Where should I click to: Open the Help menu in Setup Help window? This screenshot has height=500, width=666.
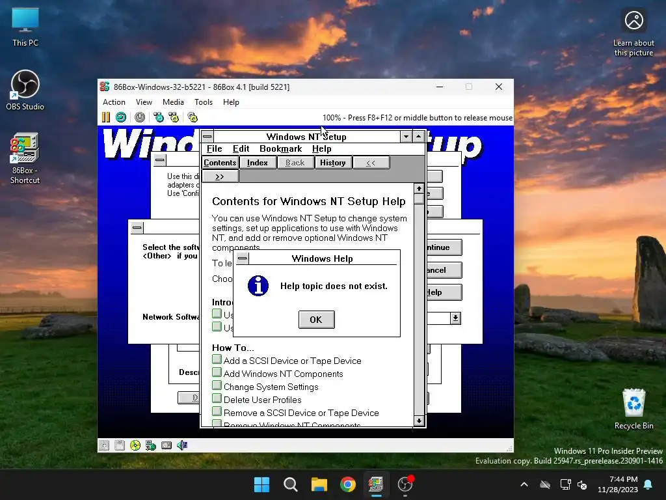(321, 149)
